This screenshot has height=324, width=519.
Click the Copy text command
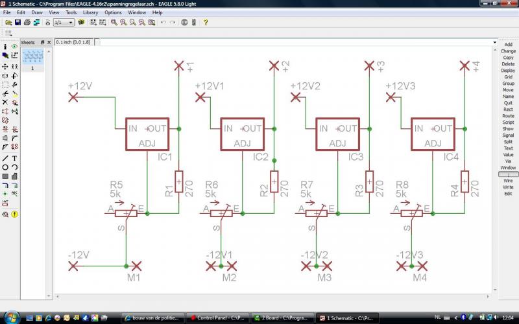(508, 58)
